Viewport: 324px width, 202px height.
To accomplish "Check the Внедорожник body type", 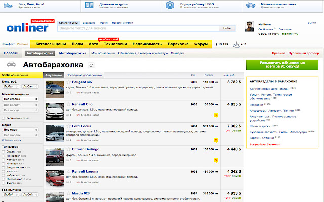I will [3, 167].
